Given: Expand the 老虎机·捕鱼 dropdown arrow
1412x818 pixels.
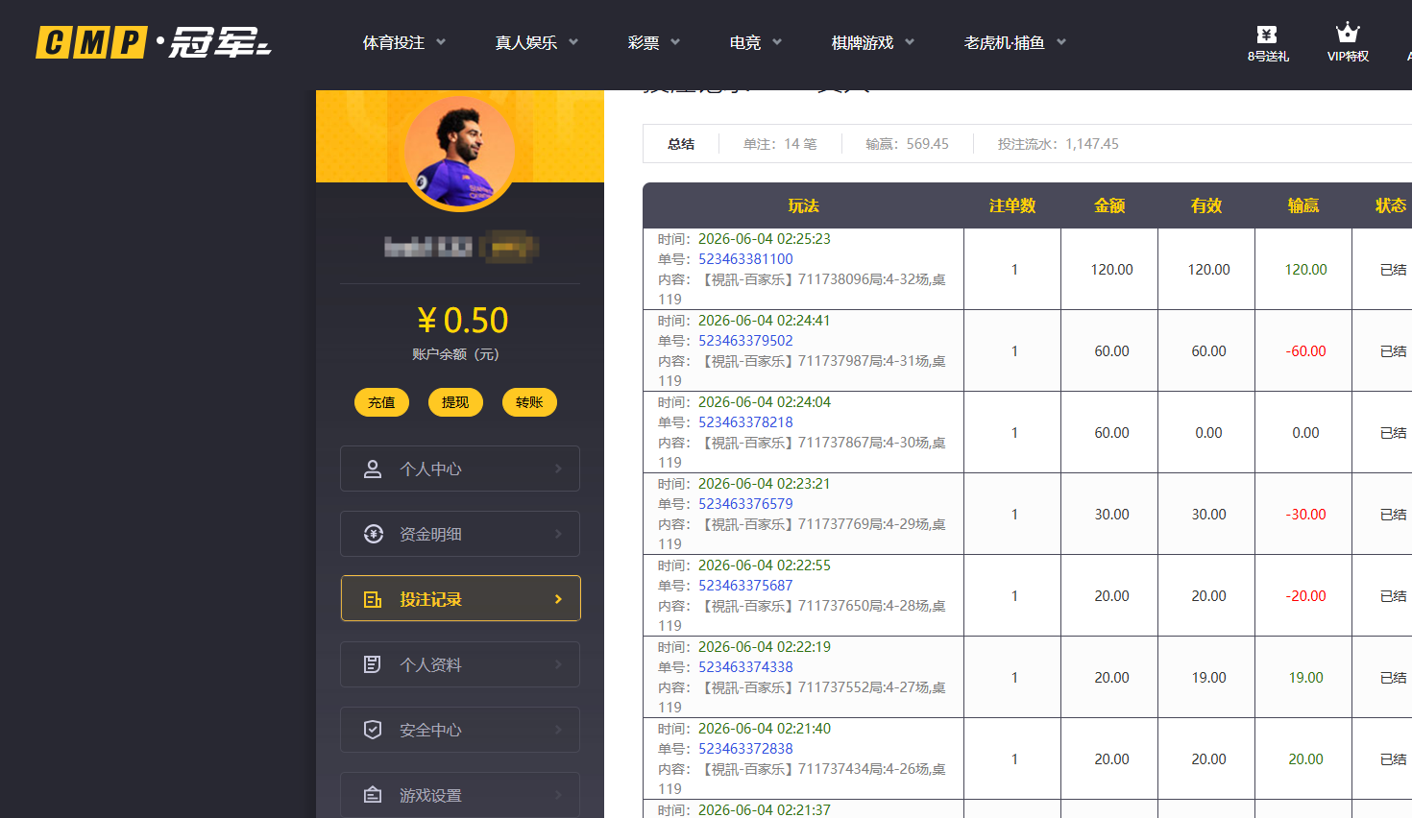Looking at the screenshot, I should pos(1061,42).
